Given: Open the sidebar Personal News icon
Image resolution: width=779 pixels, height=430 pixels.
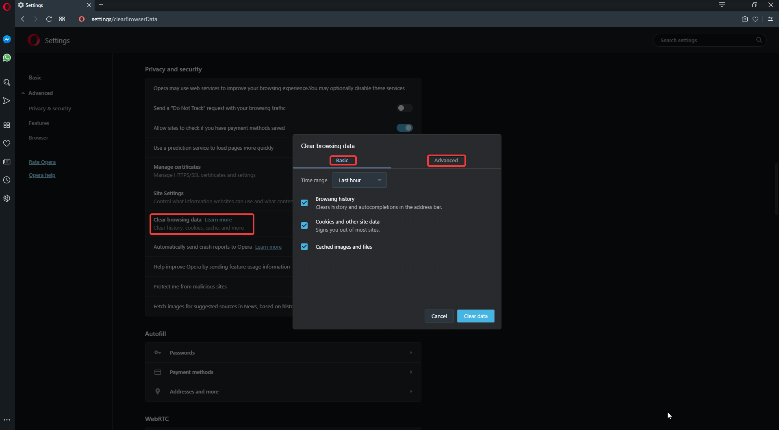Looking at the screenshot, I should coord(7,162).
